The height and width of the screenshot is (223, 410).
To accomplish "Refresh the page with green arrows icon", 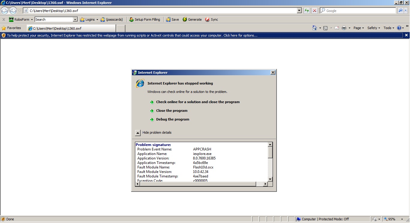I will [307, 11].
